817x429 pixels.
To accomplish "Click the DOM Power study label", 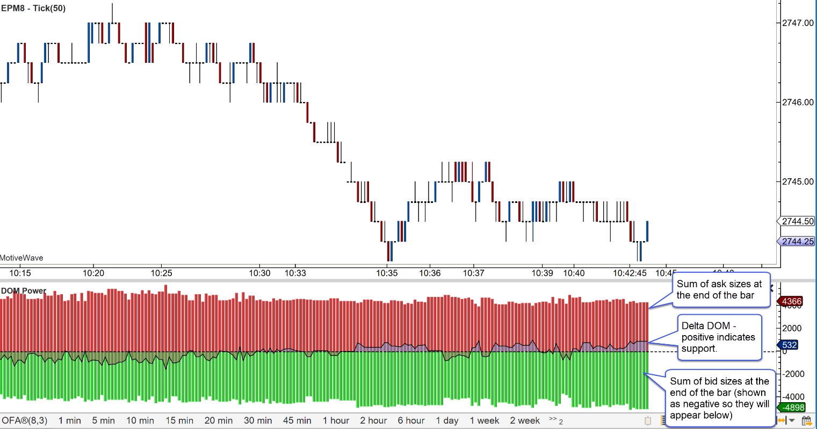I will 24,290.
